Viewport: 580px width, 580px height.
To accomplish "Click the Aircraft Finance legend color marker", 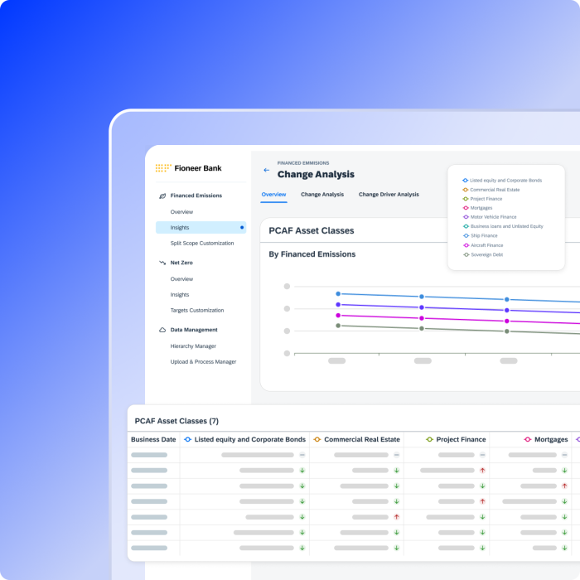I will click(466, 245).
